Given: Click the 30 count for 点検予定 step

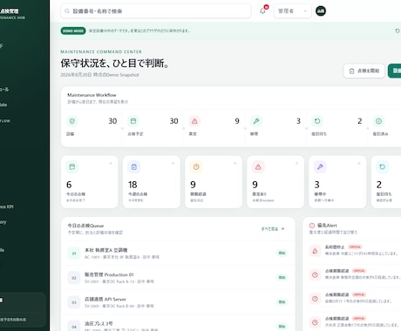Looking at the screenshot, I should pos(173,121).
